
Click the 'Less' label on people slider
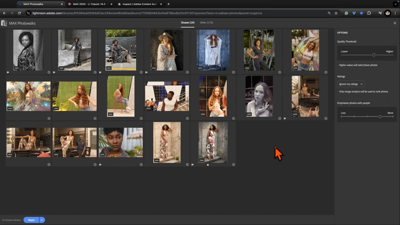pyautogui.click(x=343, y=113)
